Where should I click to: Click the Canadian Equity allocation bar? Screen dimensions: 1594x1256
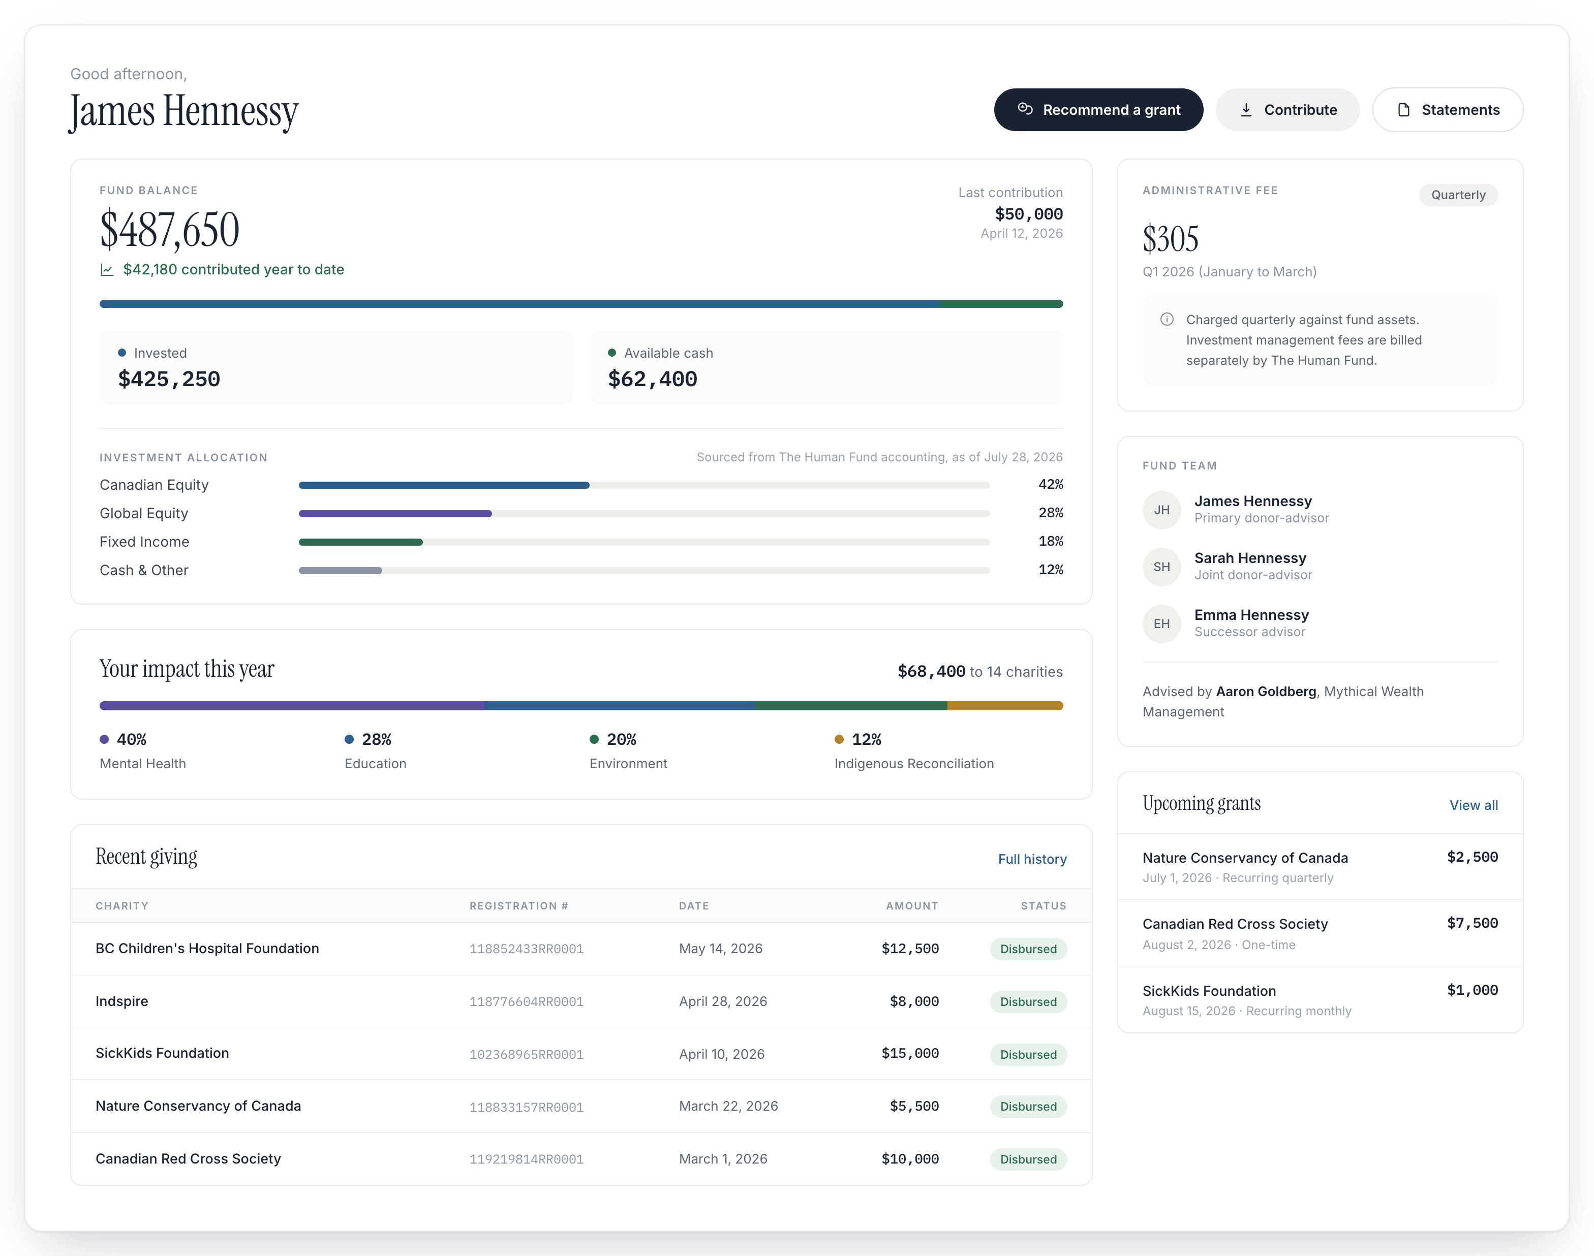click(x=643, y=485)
